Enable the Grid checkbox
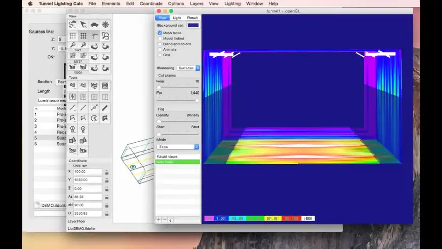442x249 pixels. (x=160, y=55)
